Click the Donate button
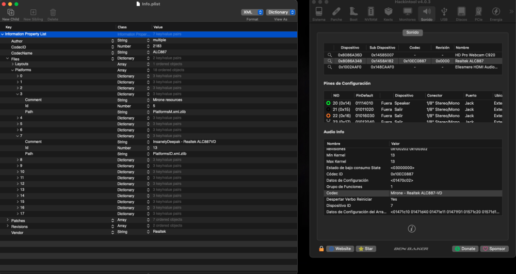 465,249
